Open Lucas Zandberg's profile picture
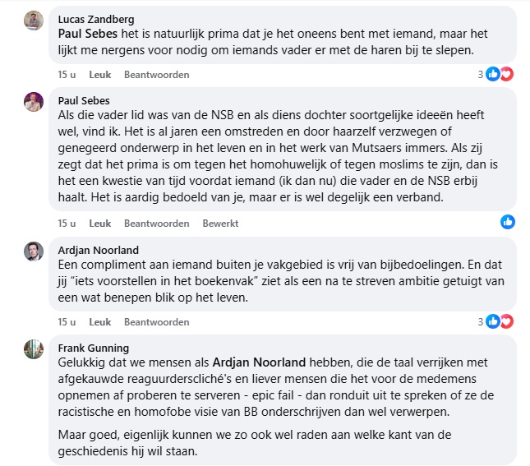The image size is (530, 466). click(34, 21)
